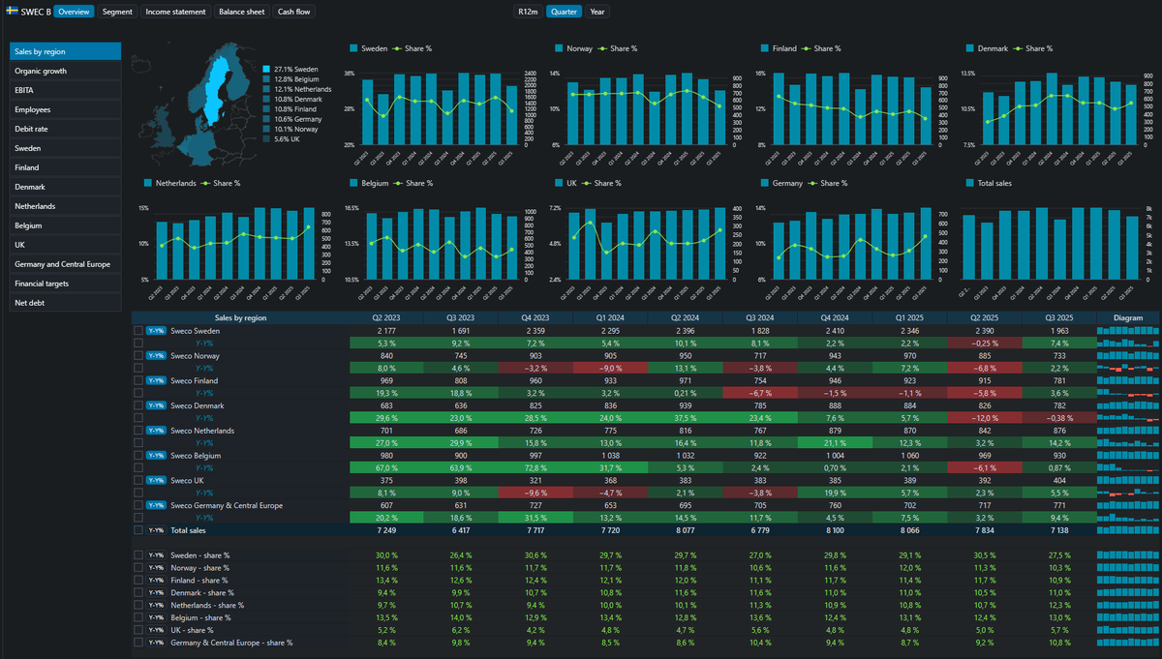This screenshot has width=1162, height=659.
Task: Click the Sweden series legend icon on first chart
Action: (353, 48)
